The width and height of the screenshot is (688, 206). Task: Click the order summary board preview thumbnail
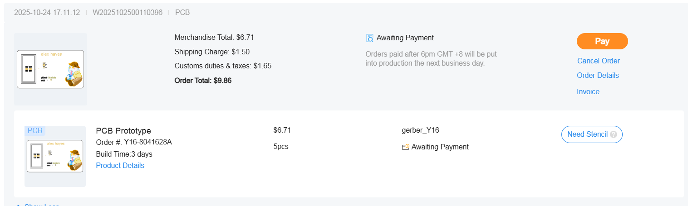[x=50, y=69]
